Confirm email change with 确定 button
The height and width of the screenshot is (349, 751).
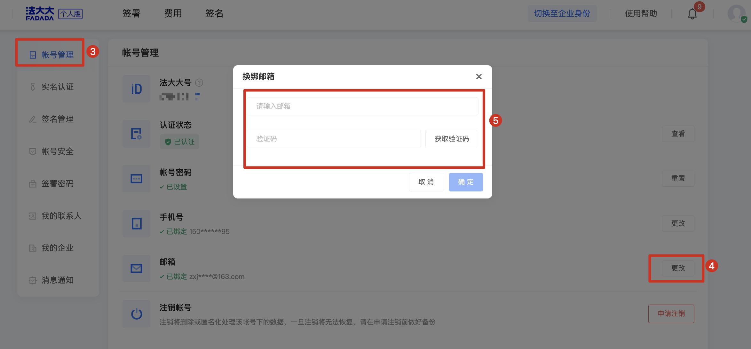466,182
